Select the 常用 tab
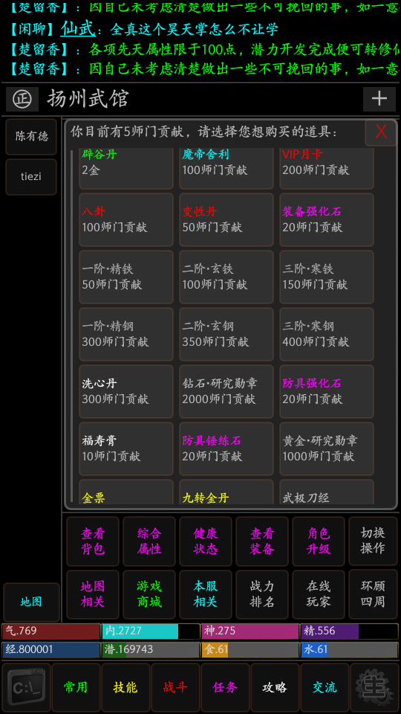Viewport: 401px width, 714px height. 76,686
